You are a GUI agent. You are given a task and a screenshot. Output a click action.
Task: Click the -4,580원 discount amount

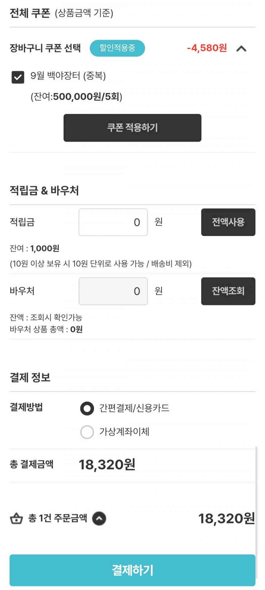click(207, 48)
